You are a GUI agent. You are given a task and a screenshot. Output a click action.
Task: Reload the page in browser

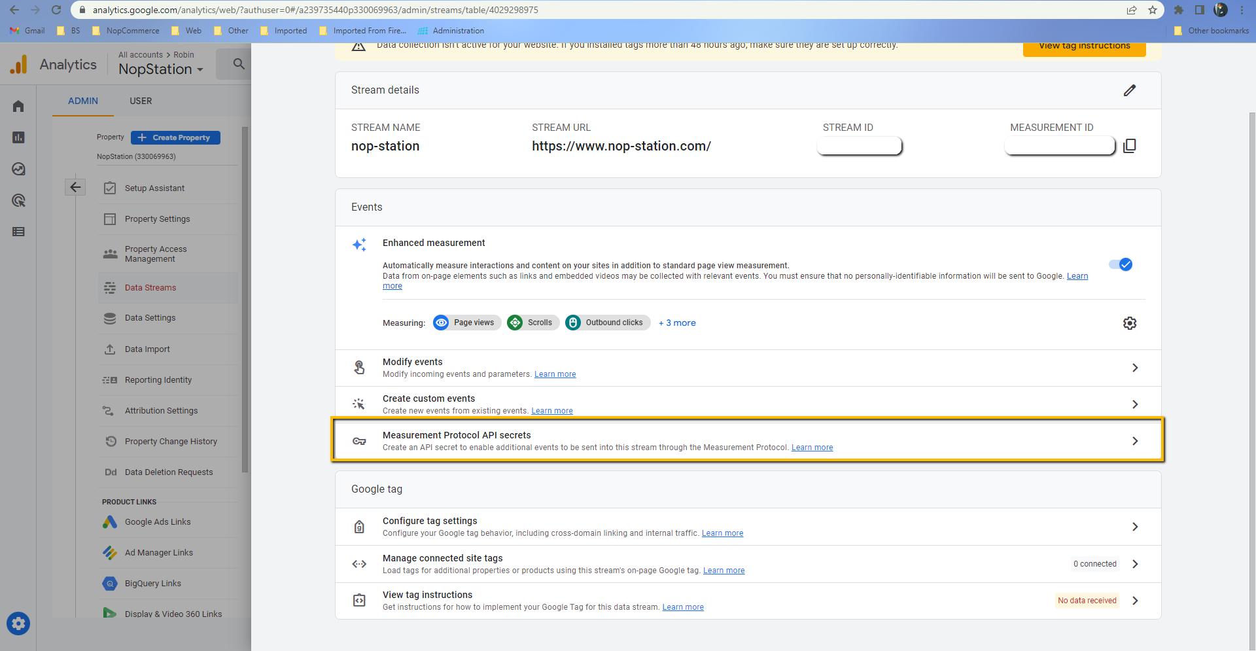[x=56, y=10]
